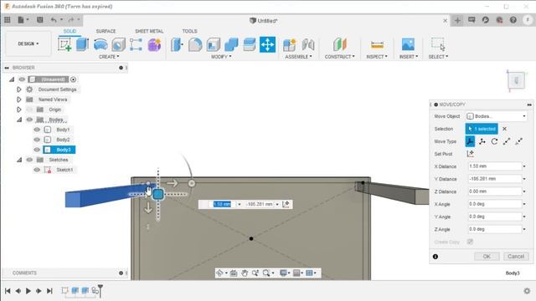The height and width of the screenshot is (301, 536).
Task: Select the Hole tool in the Create group
Action: point(118,44)
